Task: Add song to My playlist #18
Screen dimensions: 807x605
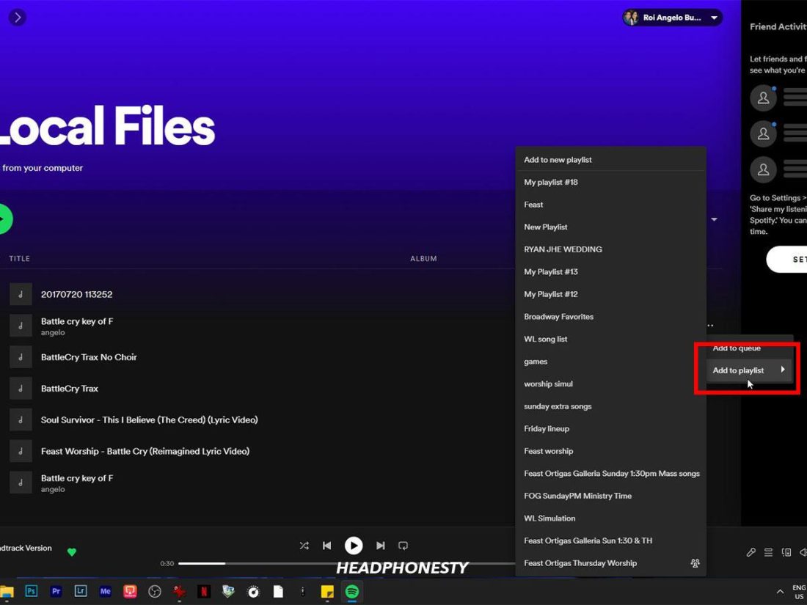Action: point(610,182)
